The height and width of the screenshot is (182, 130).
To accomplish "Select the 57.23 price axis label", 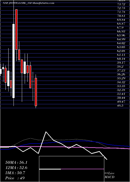I will pos(121,70).
